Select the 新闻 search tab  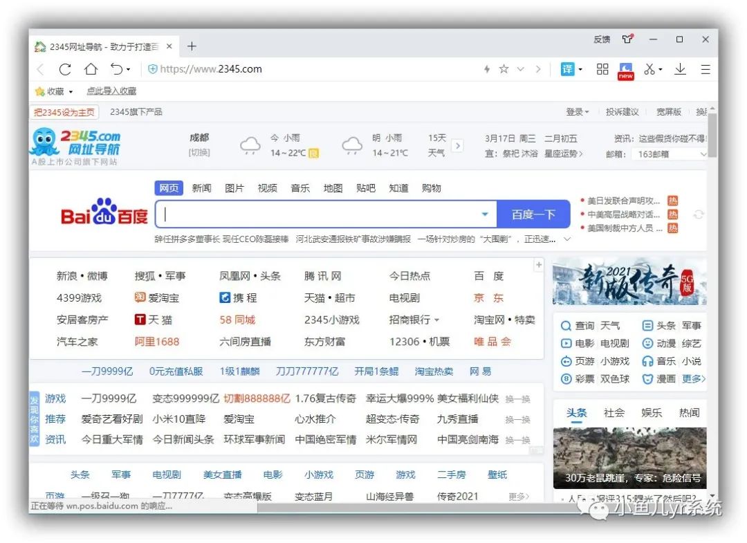[x=201, y=188]
